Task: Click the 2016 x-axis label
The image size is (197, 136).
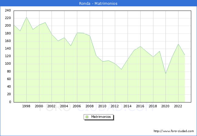Action: (x=140, y=106)
